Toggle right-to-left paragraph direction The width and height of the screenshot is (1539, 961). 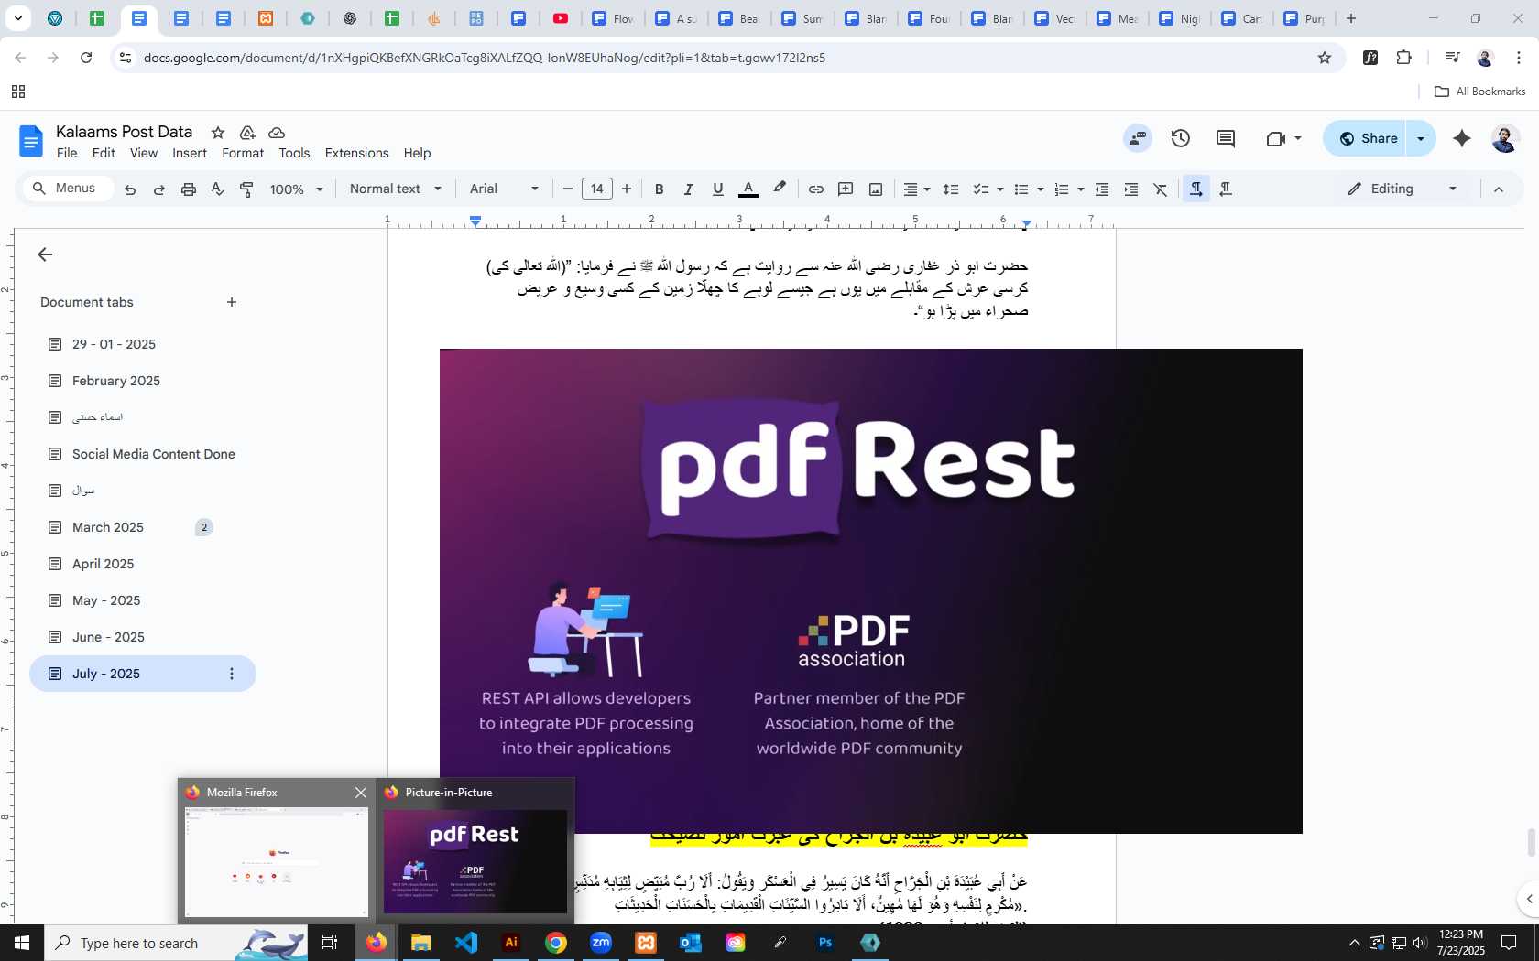[1226, 189]
